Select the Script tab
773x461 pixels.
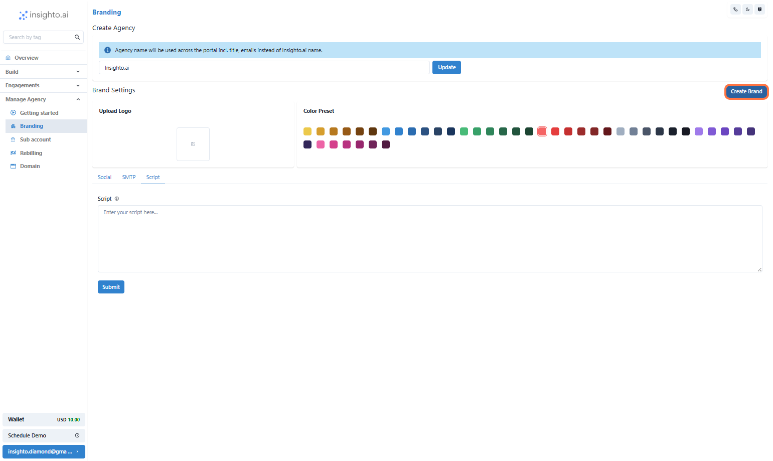point(153,177)
